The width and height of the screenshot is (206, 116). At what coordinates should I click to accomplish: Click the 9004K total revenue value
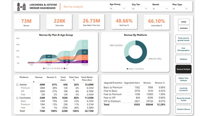150,105
